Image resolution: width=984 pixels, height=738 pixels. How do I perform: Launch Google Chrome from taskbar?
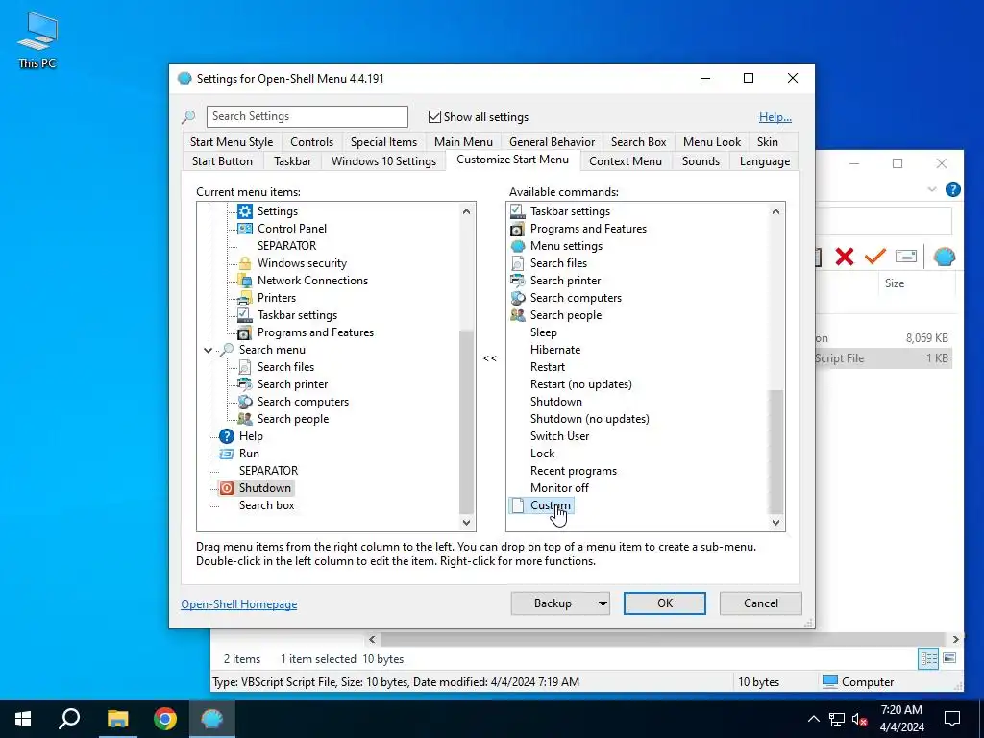click(x=165, y=719)
